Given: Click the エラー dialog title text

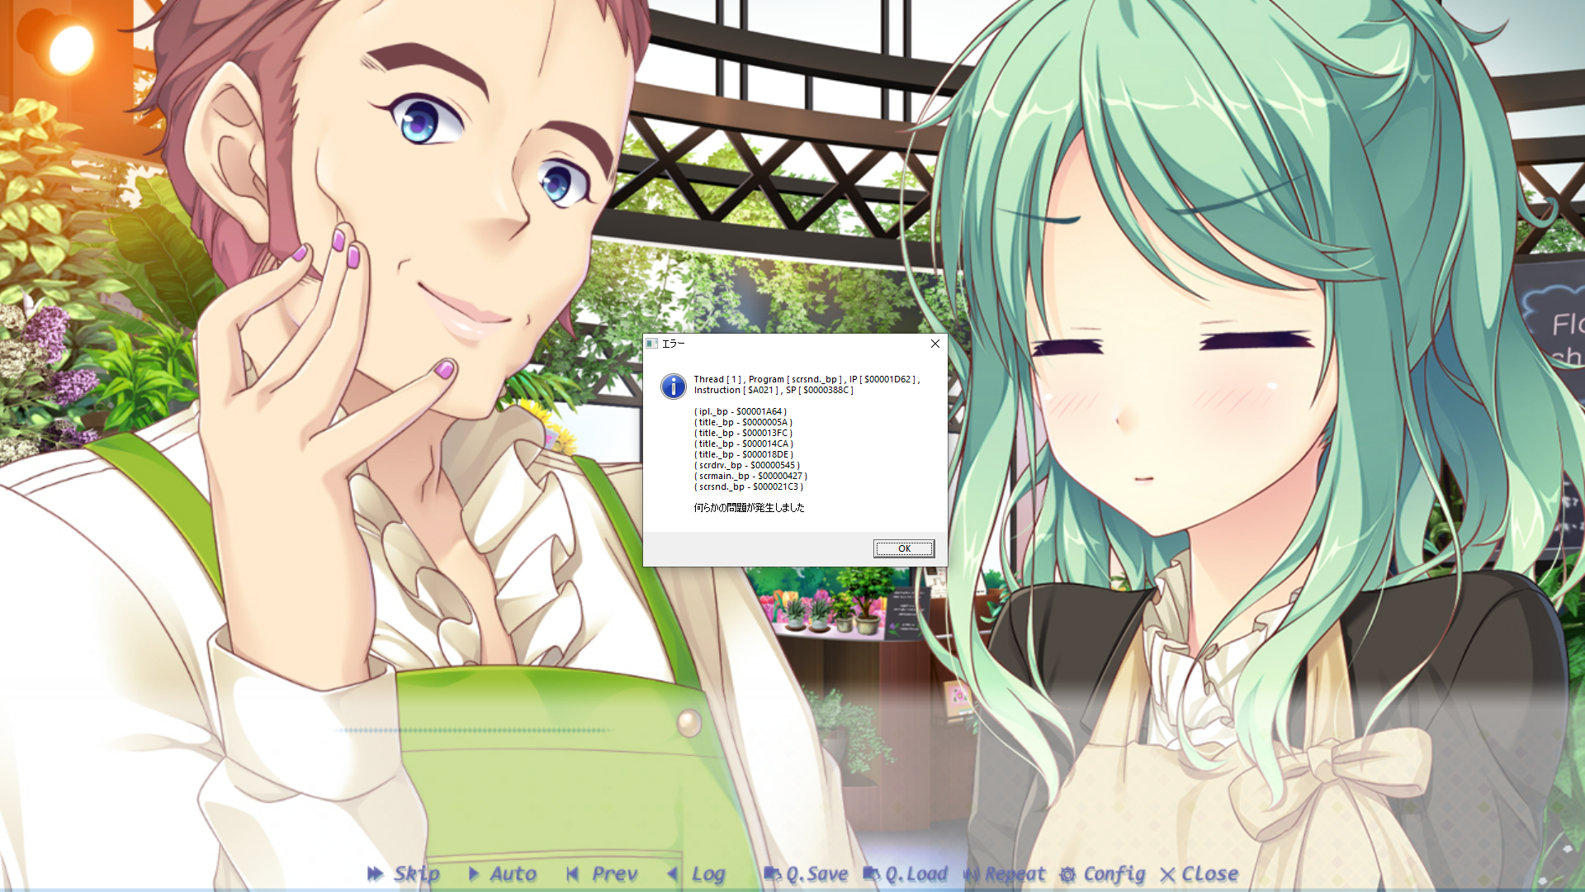Looking at the screenshot, I should [674, 344].
